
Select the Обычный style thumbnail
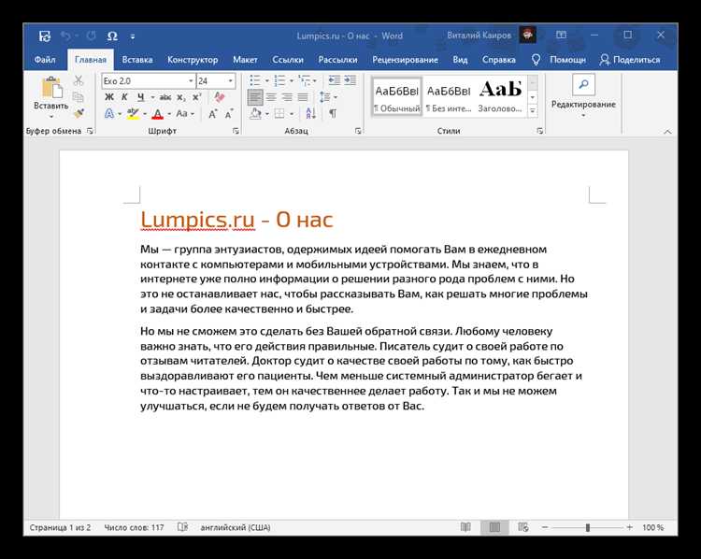397,96
